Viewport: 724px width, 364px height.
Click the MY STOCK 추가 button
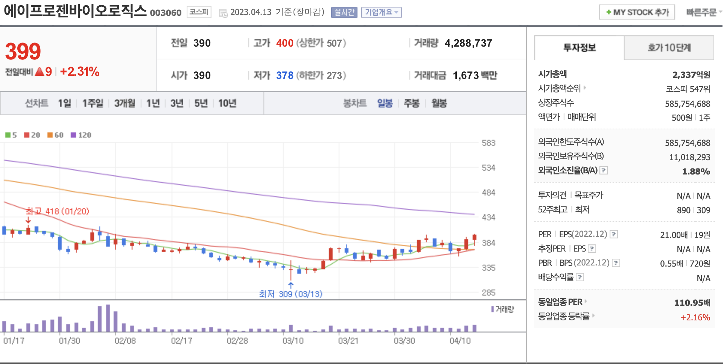coord(637,12)
